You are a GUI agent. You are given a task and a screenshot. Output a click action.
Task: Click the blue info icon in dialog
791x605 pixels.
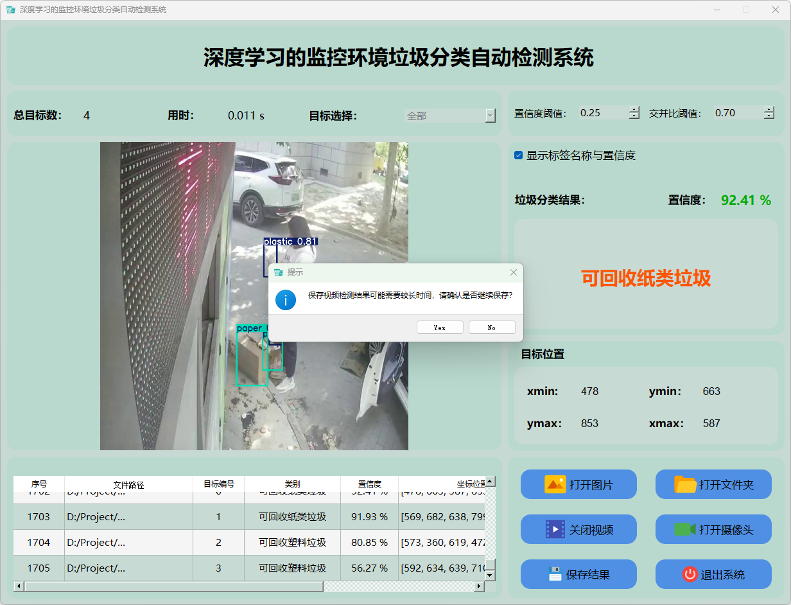[286, 299]
